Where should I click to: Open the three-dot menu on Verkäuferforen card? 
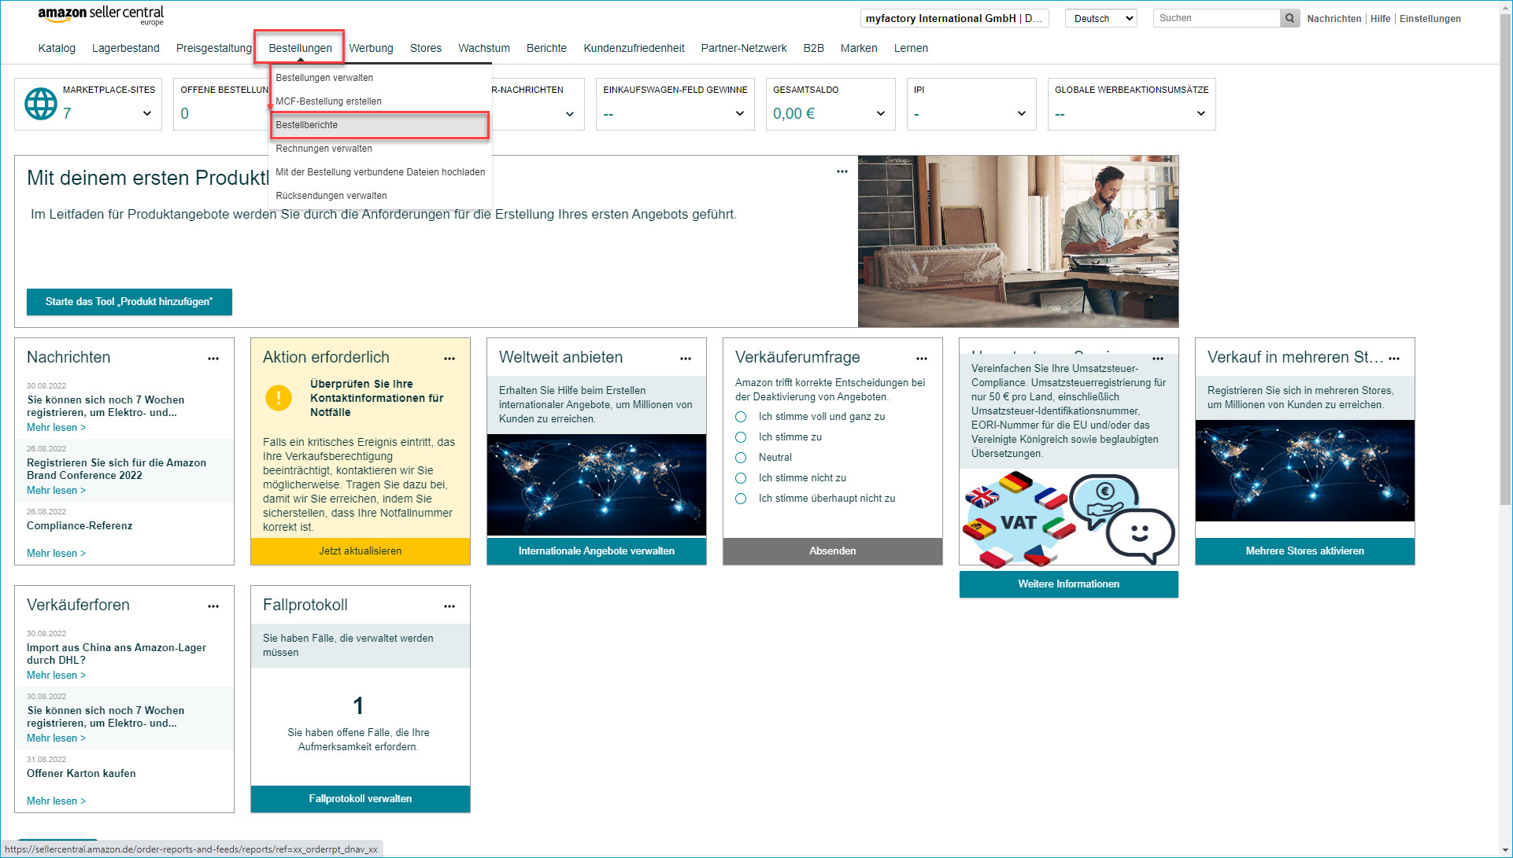coord(213,606)
